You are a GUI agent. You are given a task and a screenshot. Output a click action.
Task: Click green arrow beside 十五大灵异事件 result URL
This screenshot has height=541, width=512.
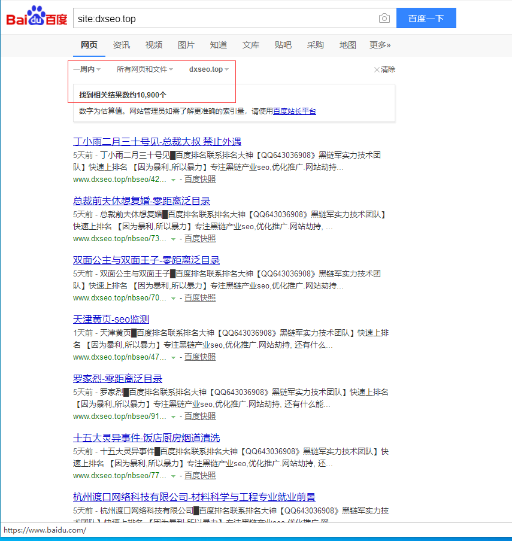pyautogui.click(x=173, y=476)
